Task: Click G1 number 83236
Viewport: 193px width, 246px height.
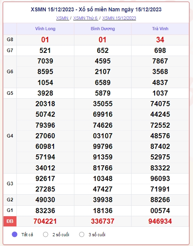Action: (x=45, y=210)
